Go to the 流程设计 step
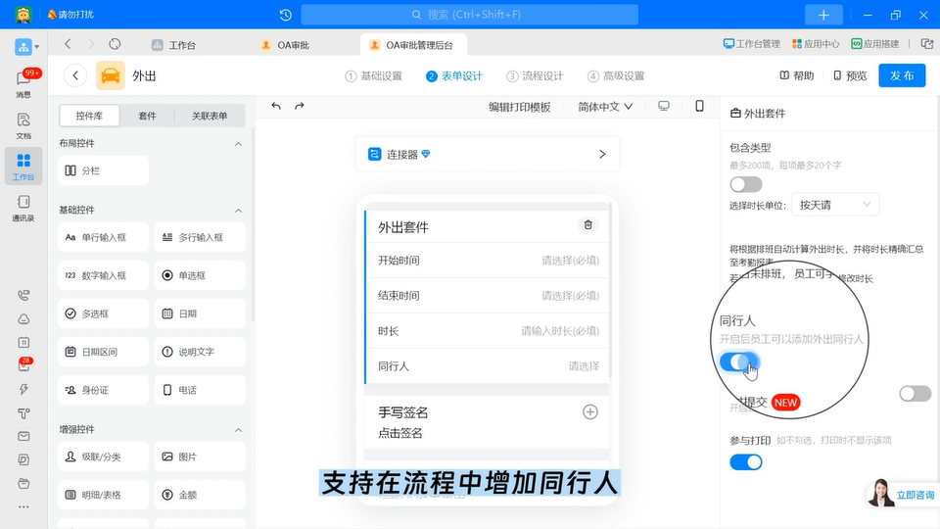Screen dimensions: 940x529 pos(535,76)
